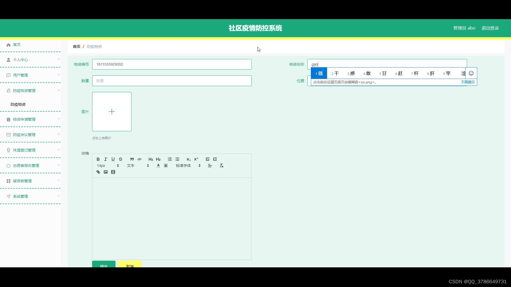The width and height of the screenshot is (511, 287).
Task: Expand 留言板管理 sidebar menu
Action: pyautogui.click(x=30, y=181)
